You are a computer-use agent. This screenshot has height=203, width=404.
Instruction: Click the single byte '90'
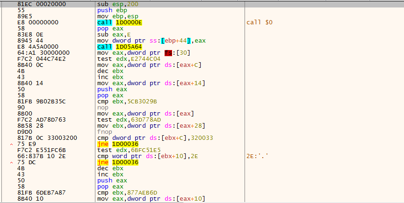(21, 108)
